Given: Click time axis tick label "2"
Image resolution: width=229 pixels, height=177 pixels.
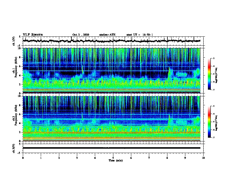Looking at the screenshot, I should coord(59,158).
